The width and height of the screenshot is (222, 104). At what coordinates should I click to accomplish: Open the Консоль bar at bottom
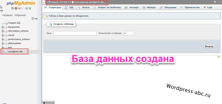[48, 103]
